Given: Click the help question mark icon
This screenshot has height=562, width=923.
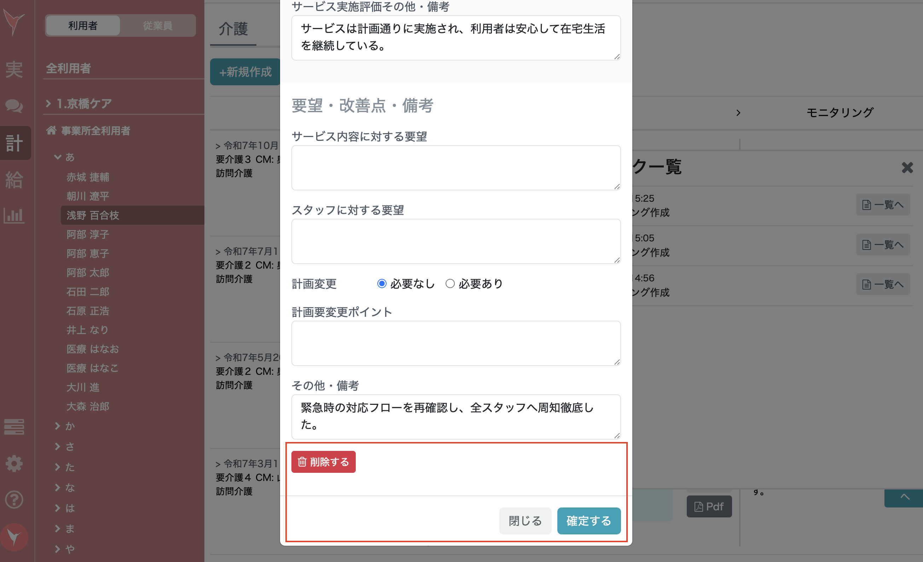Looking at the screenshot, I should coord(14,499).
